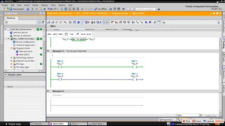This screenshot has width=225, height=126.
Task: Click the Save project disk icon
Action: click(11, 9)
